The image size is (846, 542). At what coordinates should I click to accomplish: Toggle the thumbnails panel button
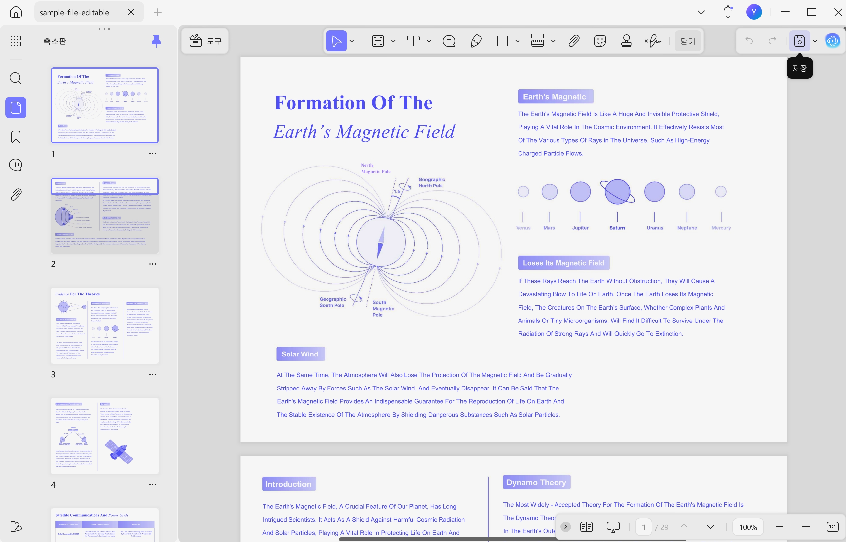point(16,107)
